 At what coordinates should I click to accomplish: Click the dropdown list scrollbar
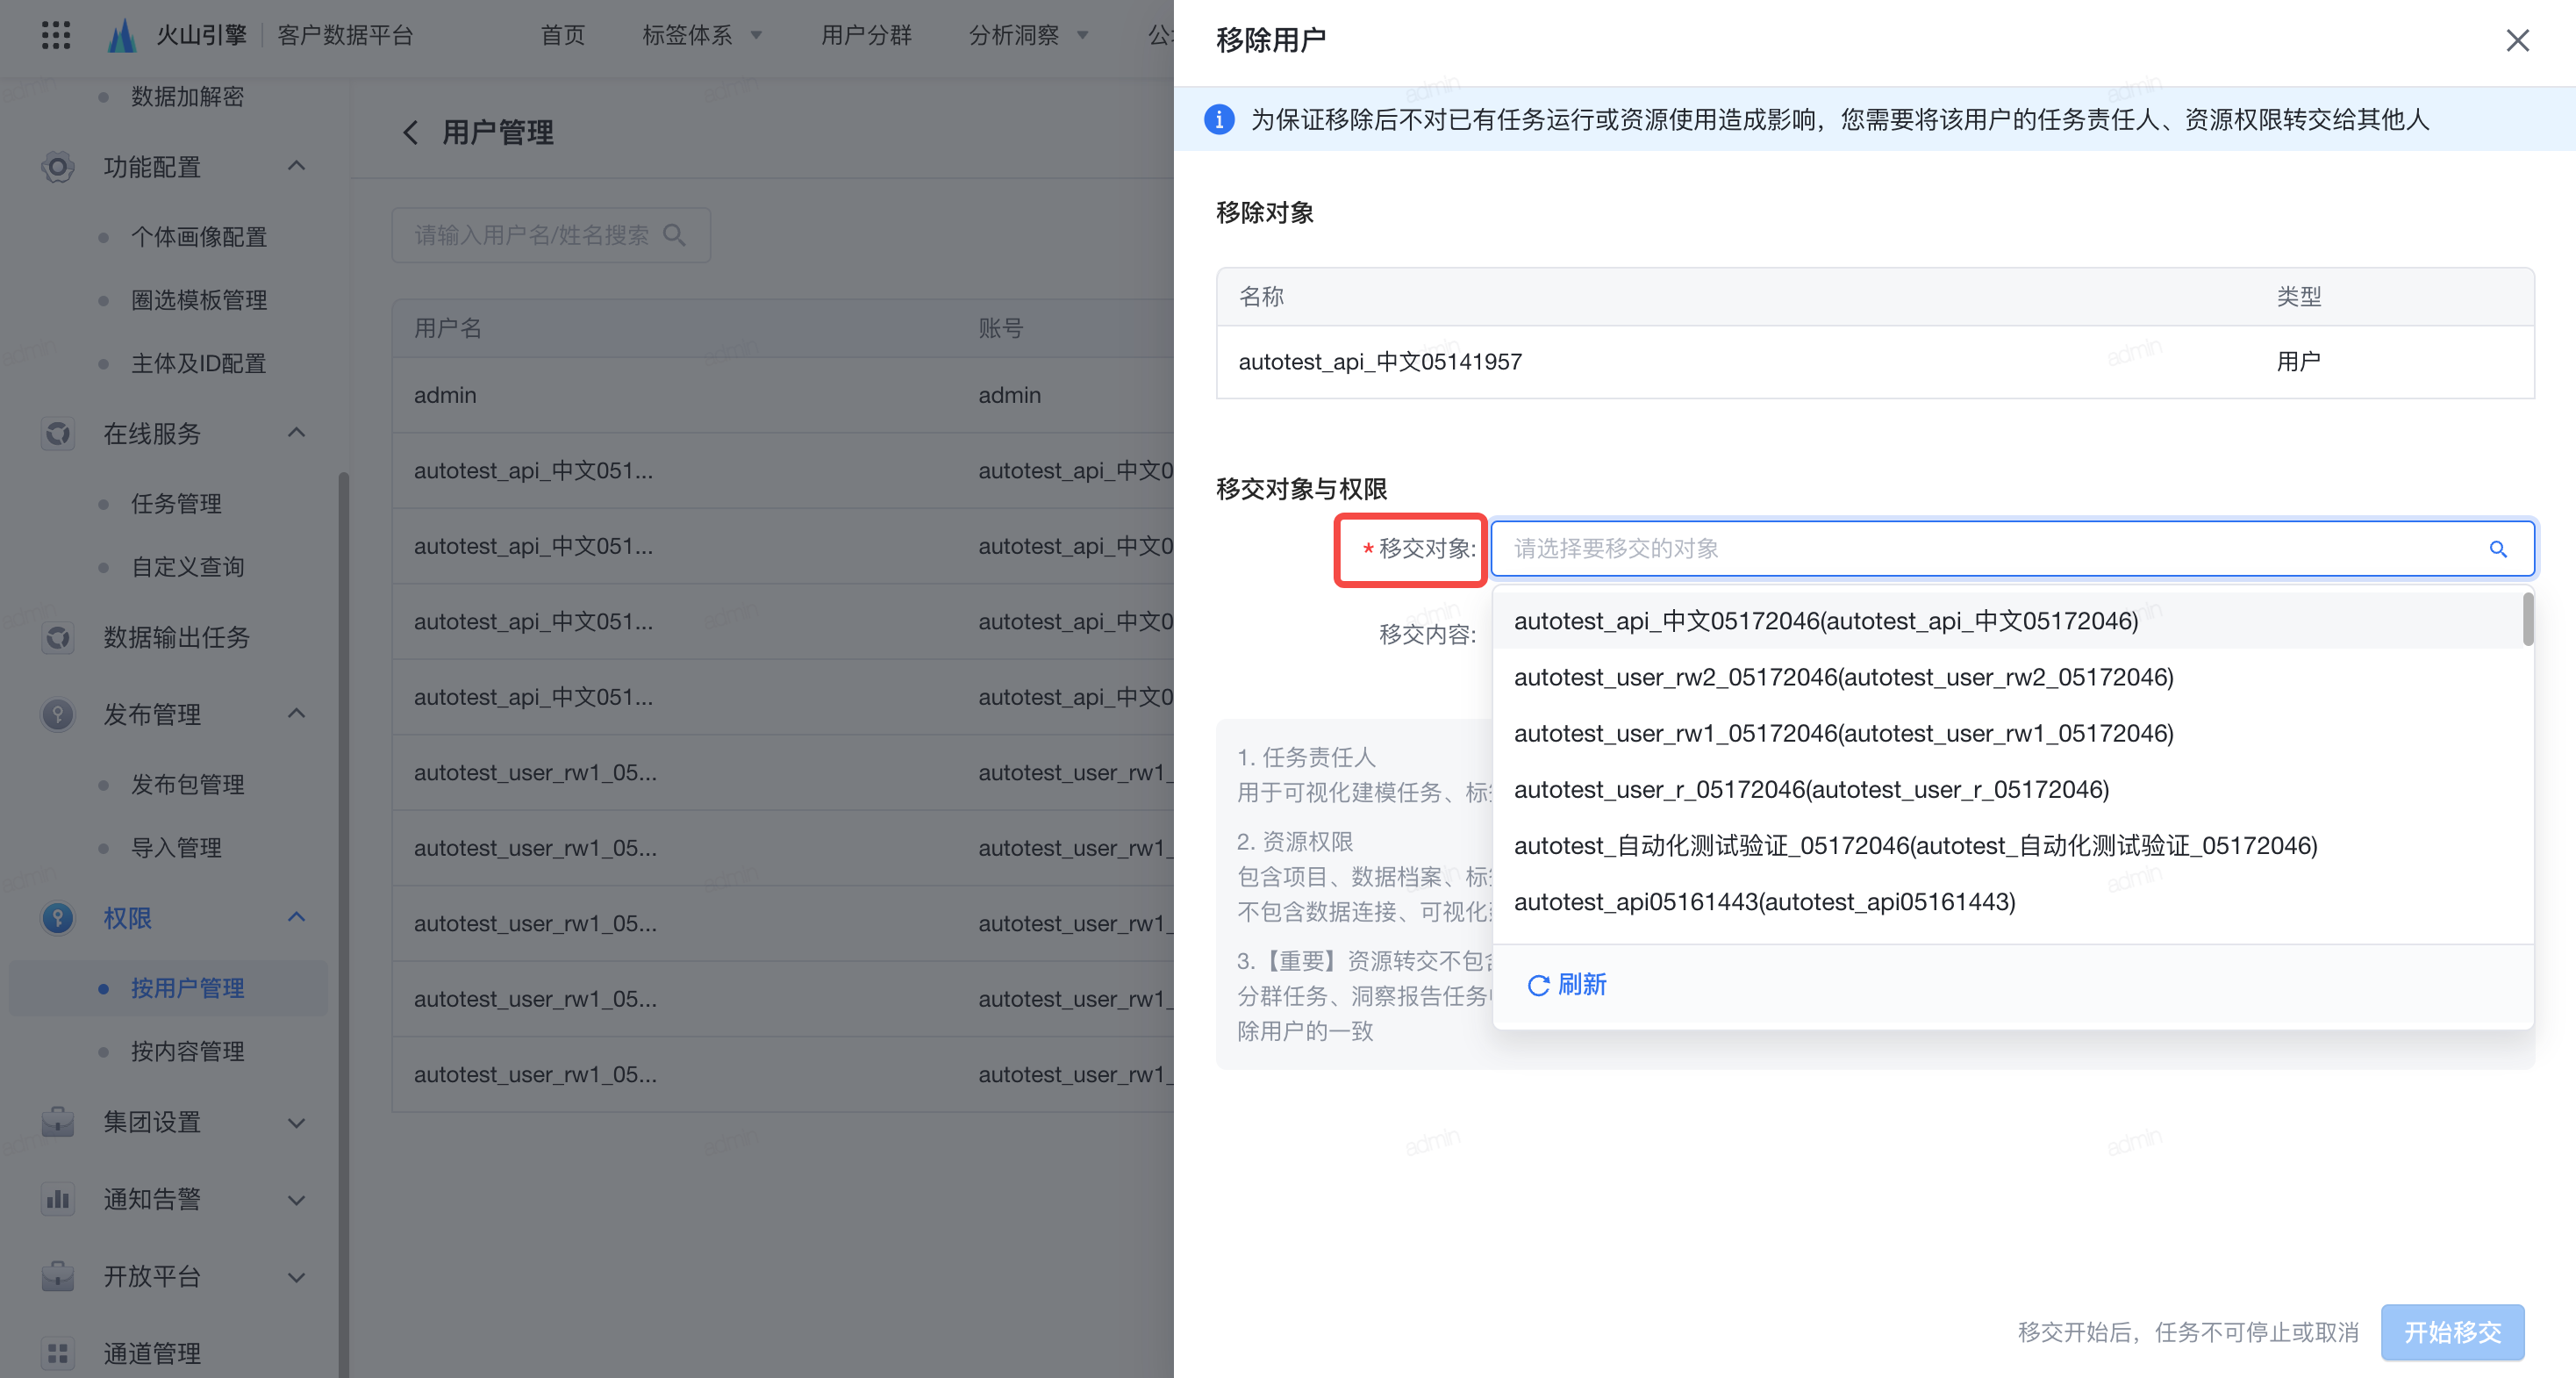coord(2528,620)
